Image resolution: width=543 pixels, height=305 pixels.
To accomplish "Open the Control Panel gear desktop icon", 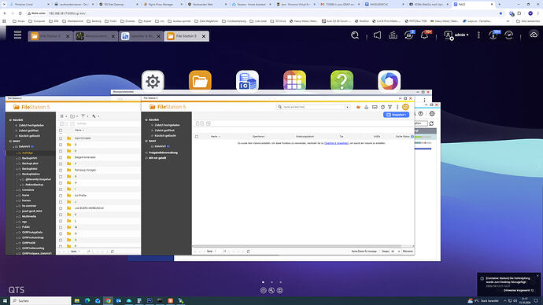I will [x=153, y=81].
